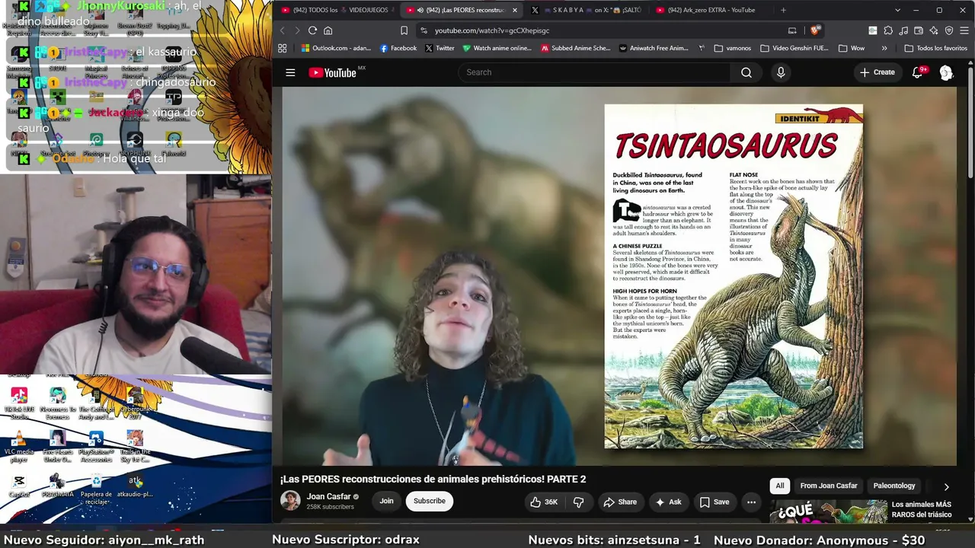Bookmark this page in address bar

(404, 30)
